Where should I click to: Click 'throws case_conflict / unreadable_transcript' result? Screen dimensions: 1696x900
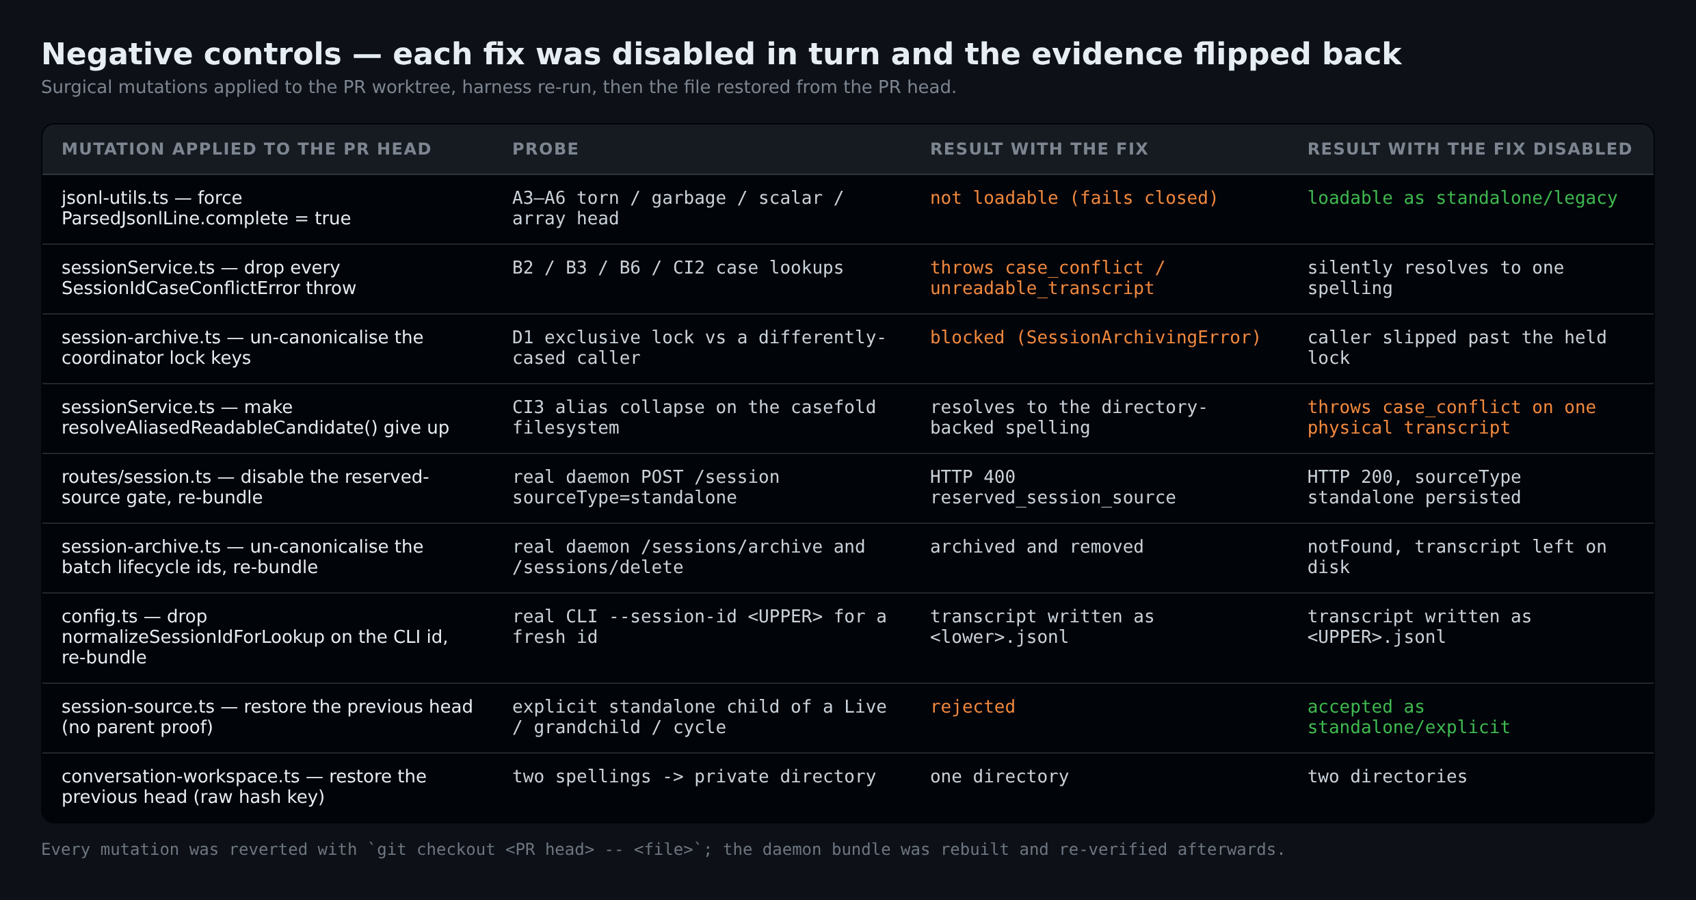click(x=1047, y=278)
